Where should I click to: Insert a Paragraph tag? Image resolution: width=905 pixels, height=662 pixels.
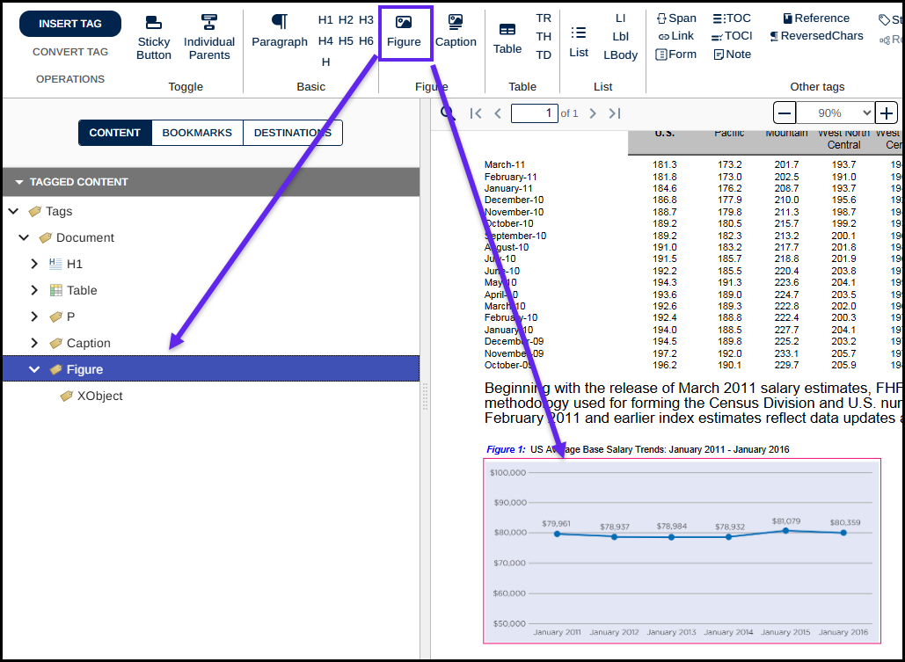[x=280, y=31]
